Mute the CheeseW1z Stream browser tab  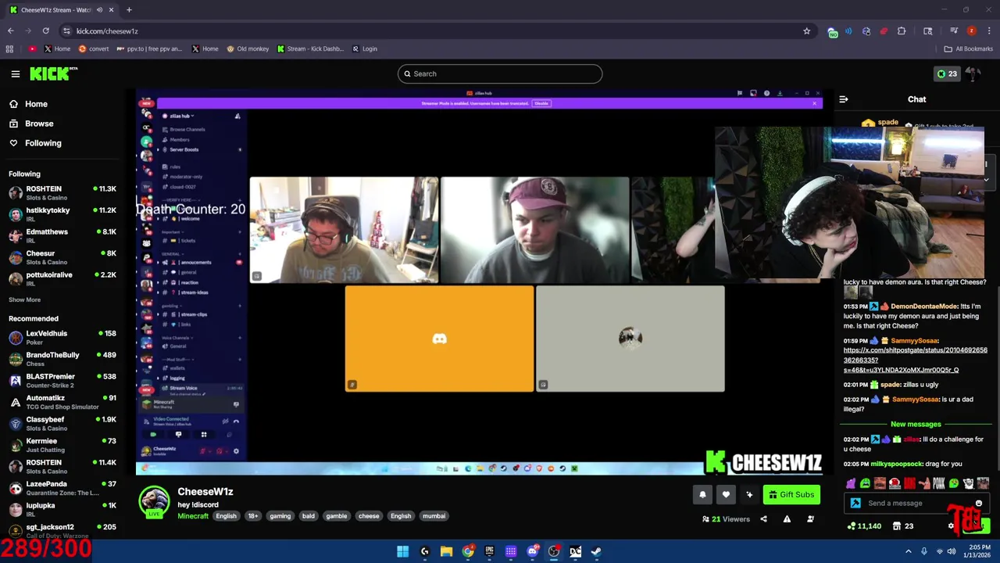[x=99, y=10]
